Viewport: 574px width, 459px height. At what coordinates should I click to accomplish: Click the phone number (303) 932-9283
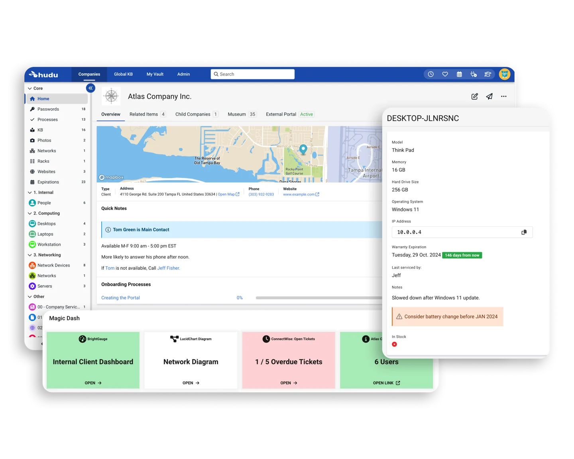pos(261,194)
